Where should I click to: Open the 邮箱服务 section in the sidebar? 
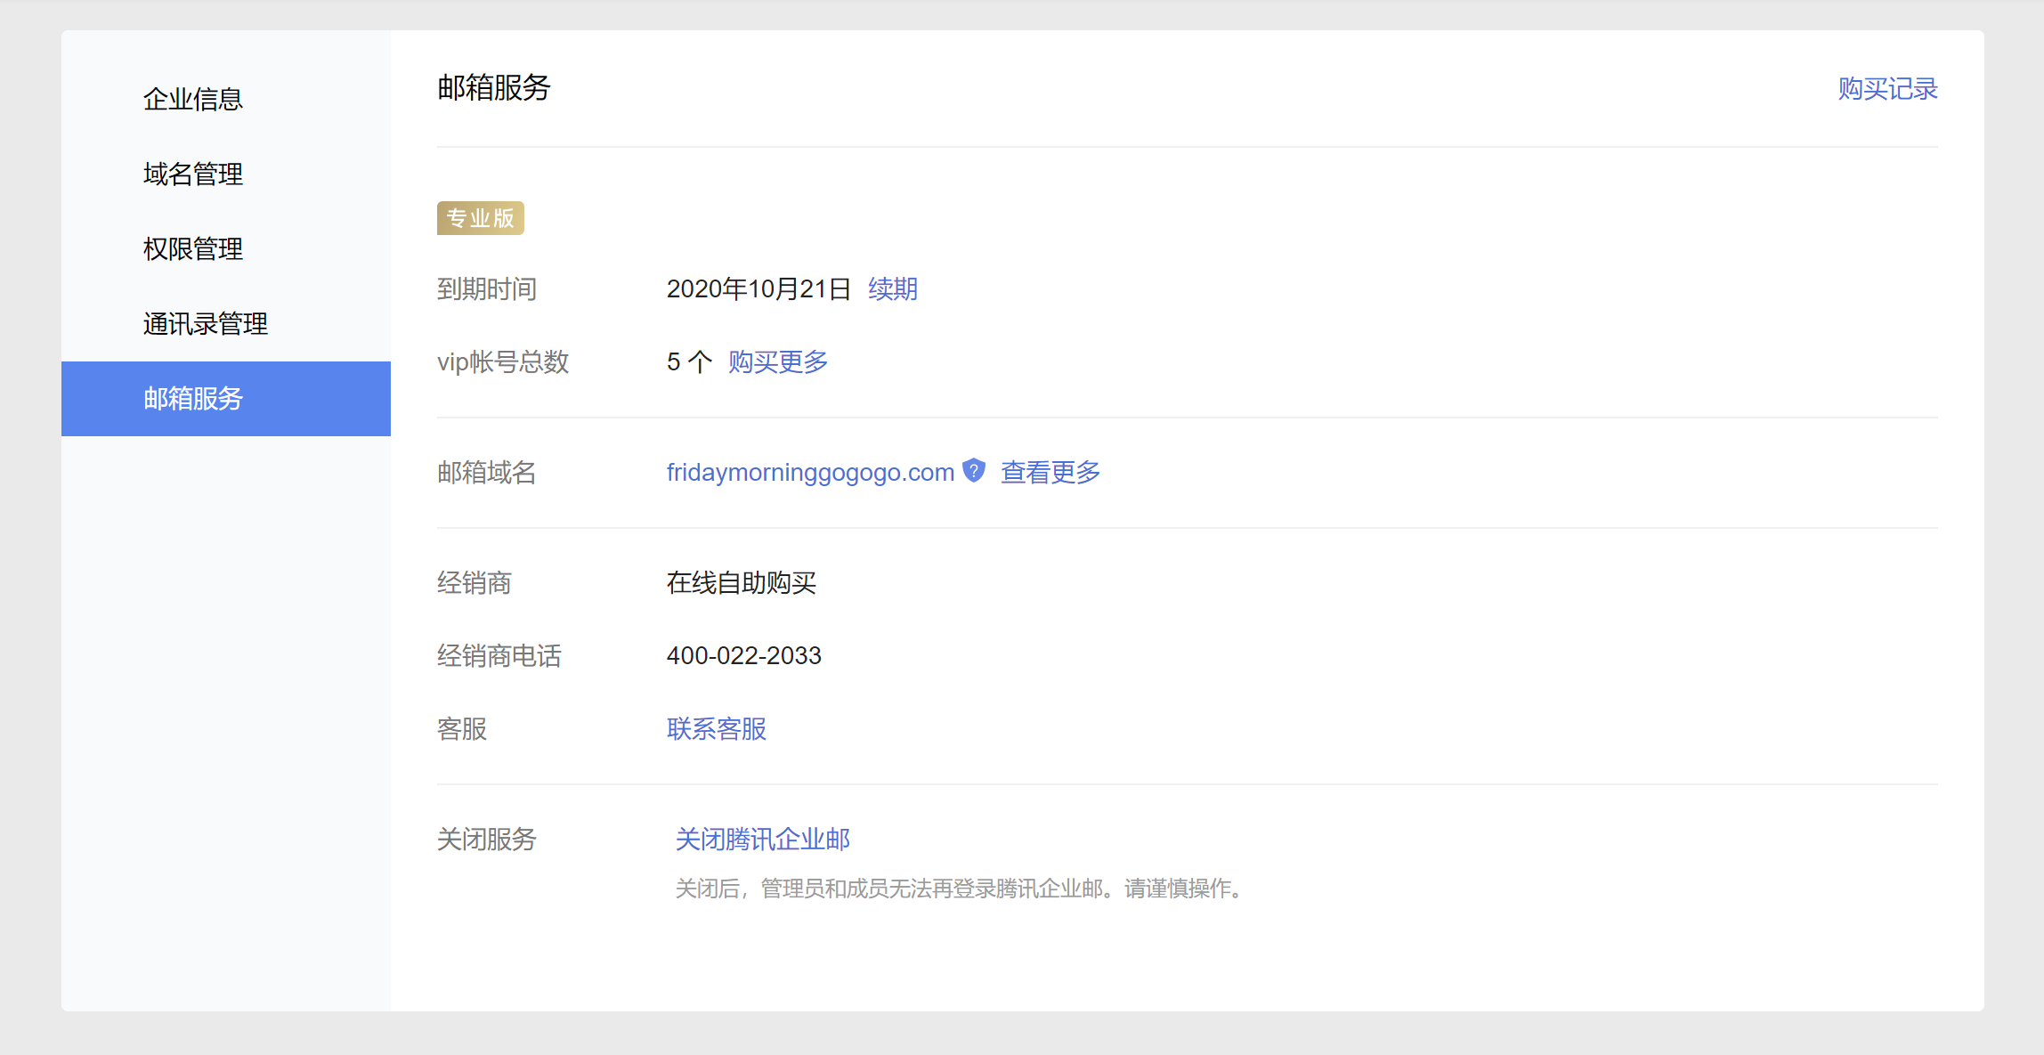[192, 399]
